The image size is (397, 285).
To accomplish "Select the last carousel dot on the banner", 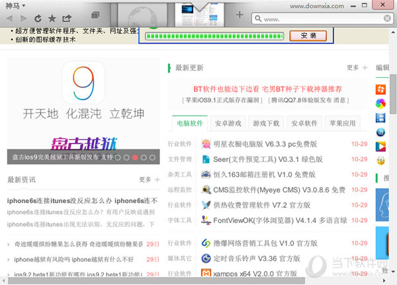I will pyautogui.click(x=152, y=158).
